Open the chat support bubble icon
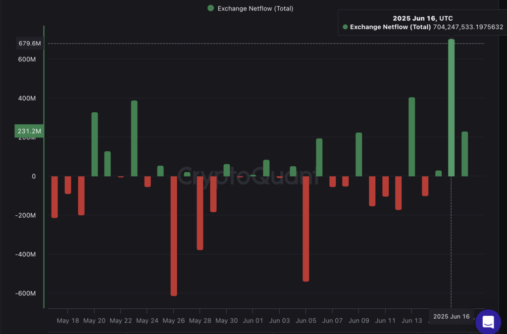 coord(488,322)
